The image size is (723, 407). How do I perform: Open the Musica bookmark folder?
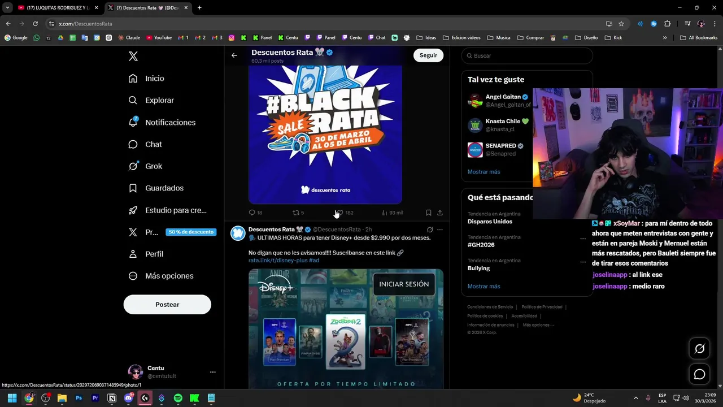pyautogui.click(x=499, y=38)
